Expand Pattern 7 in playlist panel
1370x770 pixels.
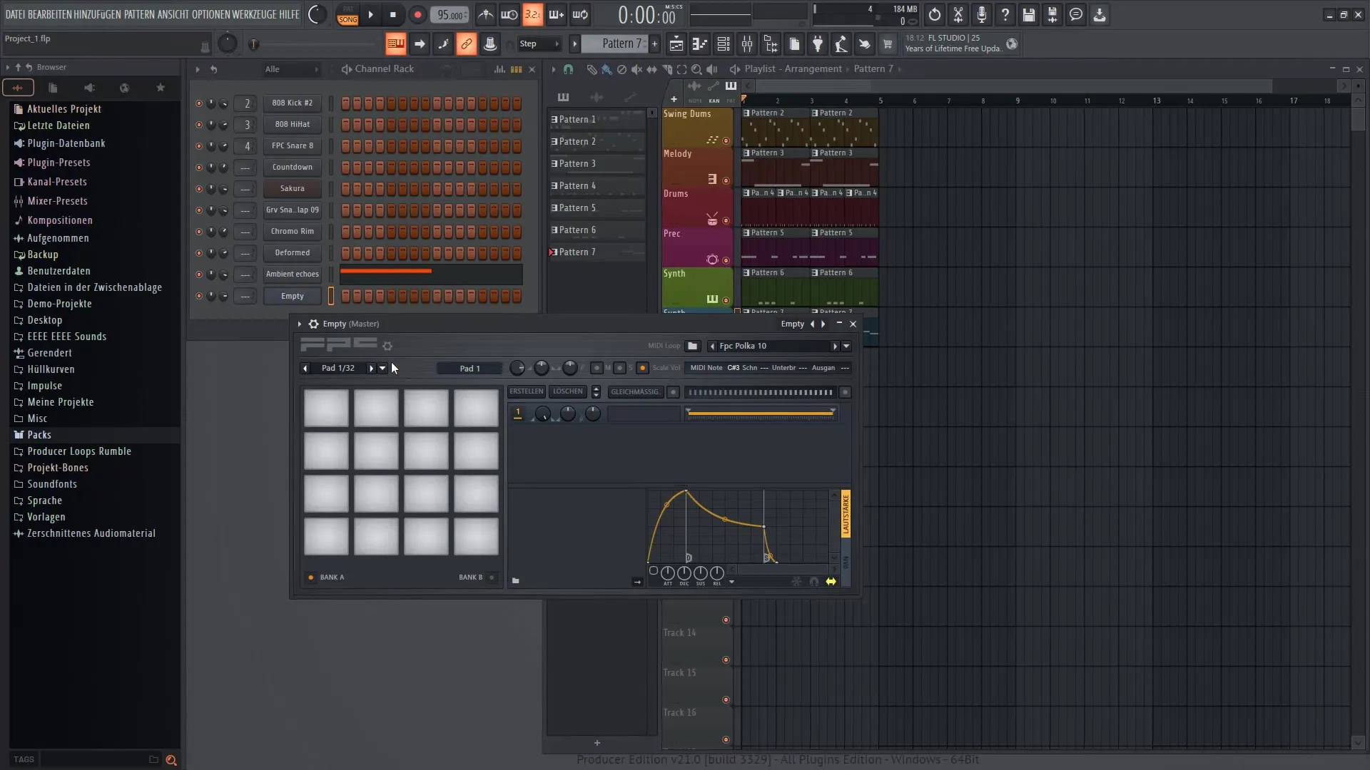point(550,252)
